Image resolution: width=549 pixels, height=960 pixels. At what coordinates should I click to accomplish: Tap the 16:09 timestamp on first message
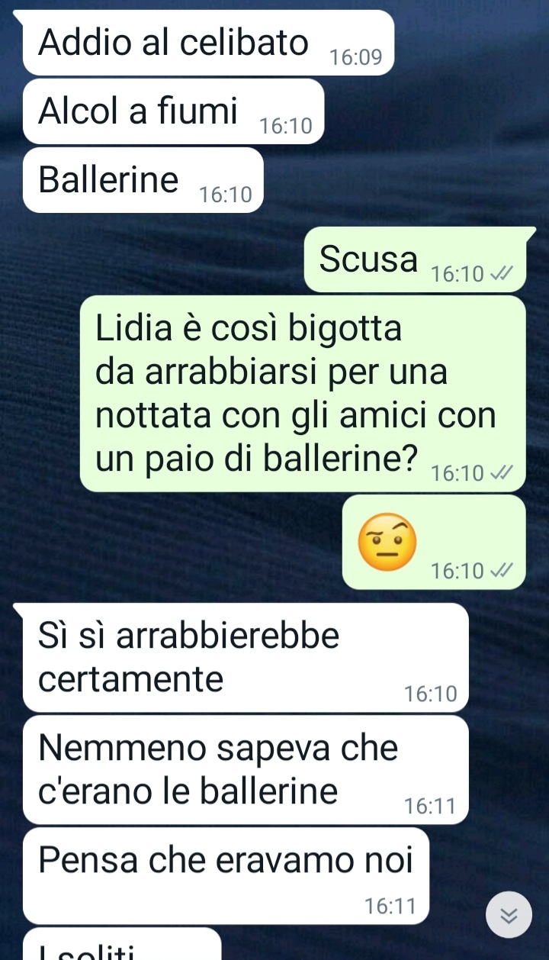[x=355, y=59]
